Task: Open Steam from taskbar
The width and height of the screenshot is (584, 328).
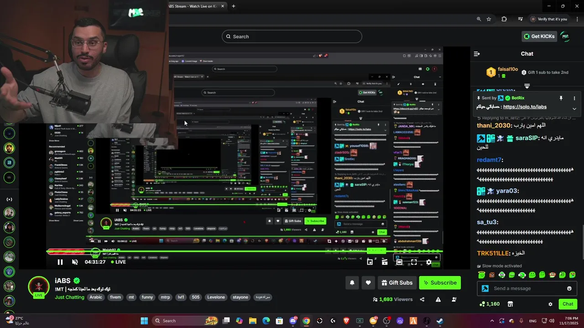Action: 440,321
